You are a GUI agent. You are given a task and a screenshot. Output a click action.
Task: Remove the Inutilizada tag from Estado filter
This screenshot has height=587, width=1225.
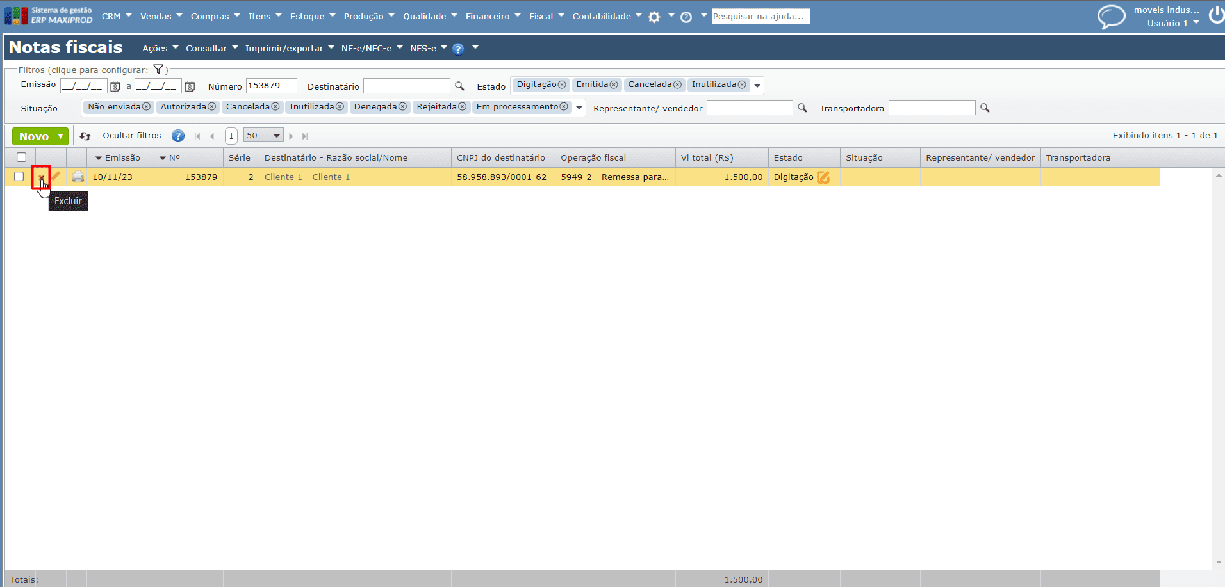pyautogui.click(x=742, y=84)
